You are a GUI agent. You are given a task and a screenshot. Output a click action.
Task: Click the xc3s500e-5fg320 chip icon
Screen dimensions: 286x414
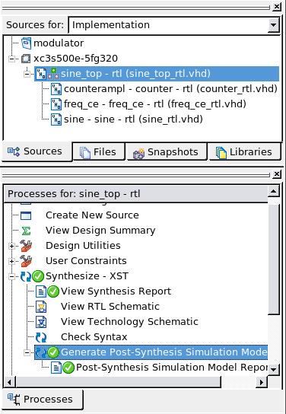[x=26, y=59]
